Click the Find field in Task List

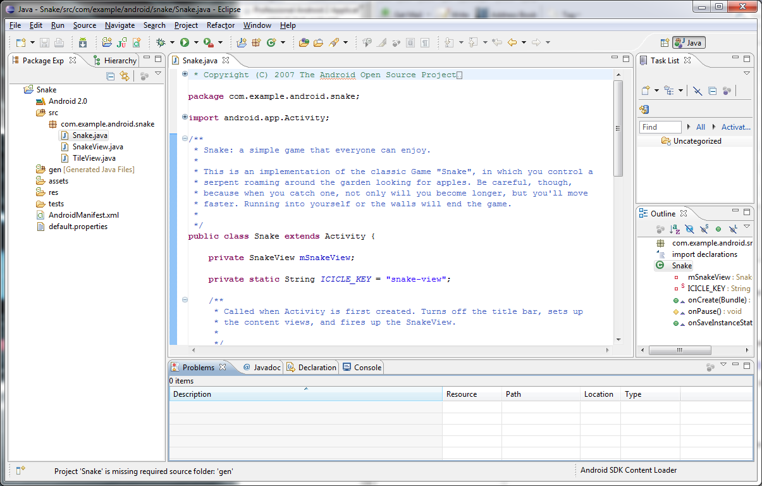(x=660, y=127)
